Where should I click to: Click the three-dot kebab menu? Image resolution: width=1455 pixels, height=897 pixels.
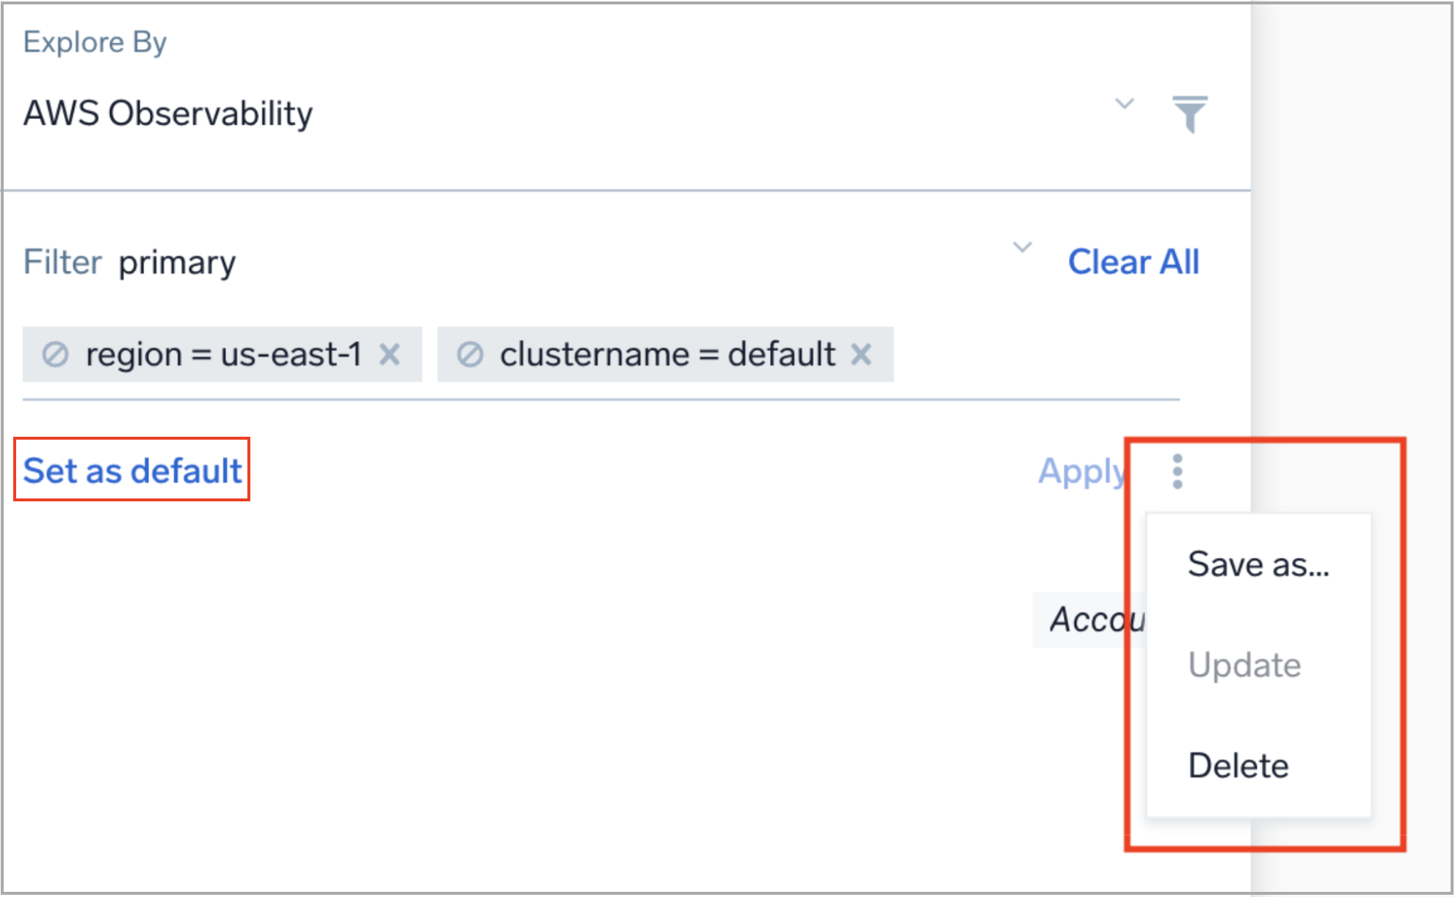click(1176, 471)
